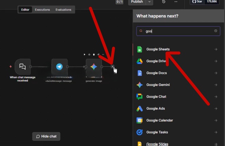
Task: Expand Google Sheets row arrow
Action: 216,49
